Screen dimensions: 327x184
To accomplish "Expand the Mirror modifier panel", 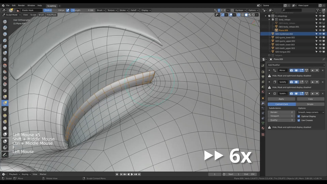I will coord(269,70).
